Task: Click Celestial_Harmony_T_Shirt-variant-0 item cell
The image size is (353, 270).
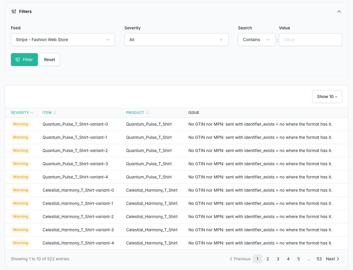Action: point(78,190)
